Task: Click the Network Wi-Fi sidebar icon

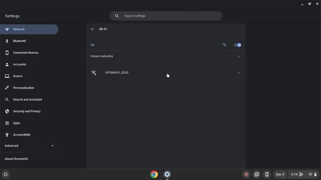Action: click(x=7, y=29)
